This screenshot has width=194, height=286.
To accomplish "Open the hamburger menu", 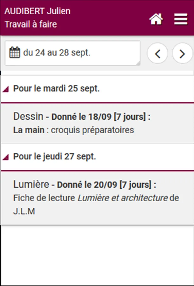I will 181,19.
